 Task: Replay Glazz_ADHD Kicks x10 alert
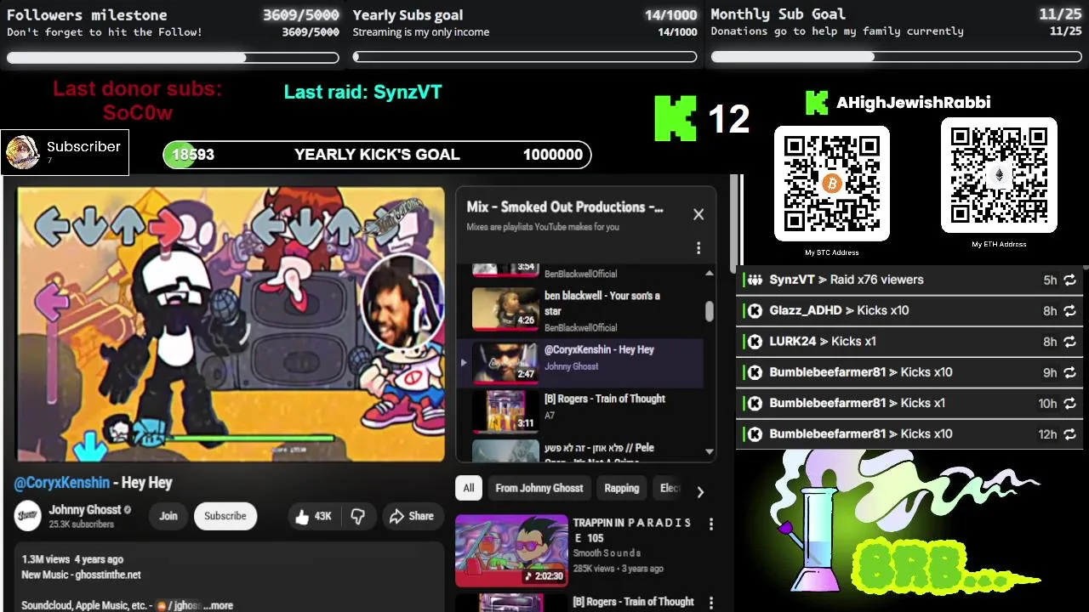tap(1069, 311)
